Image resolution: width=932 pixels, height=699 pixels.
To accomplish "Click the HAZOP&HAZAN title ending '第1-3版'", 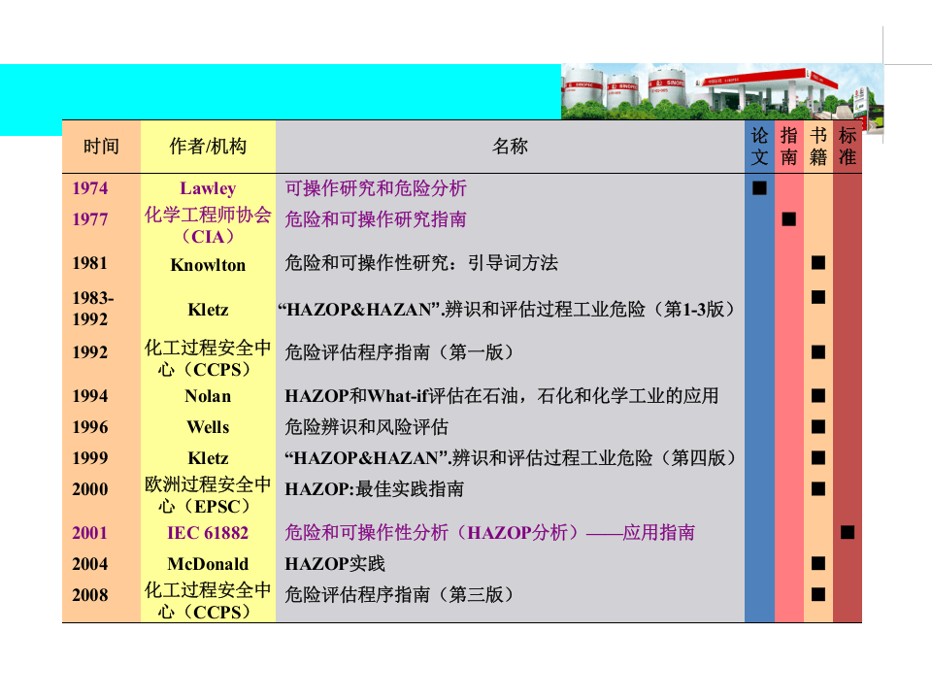I will click(x=507, y=309).
